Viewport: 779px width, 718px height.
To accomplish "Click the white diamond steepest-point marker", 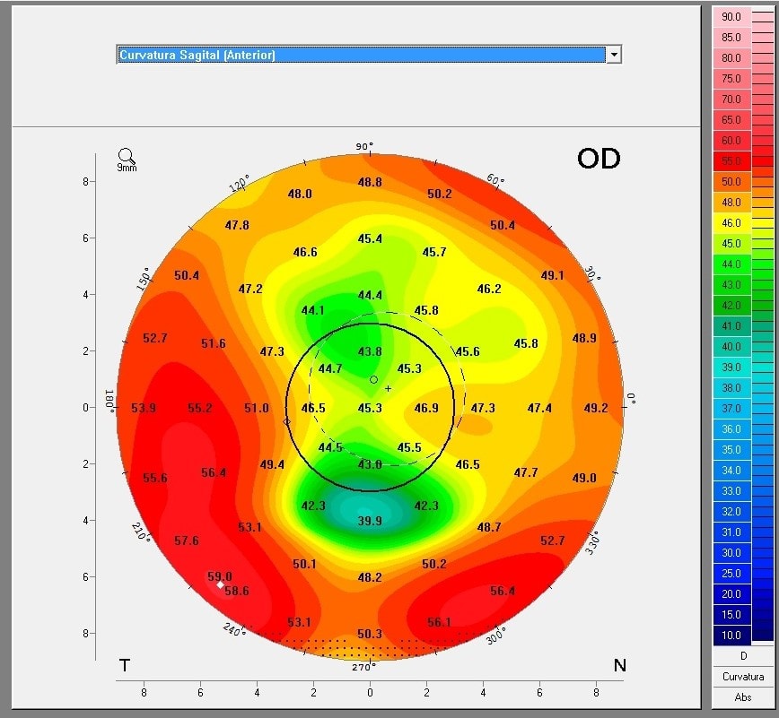I will 220,585.
